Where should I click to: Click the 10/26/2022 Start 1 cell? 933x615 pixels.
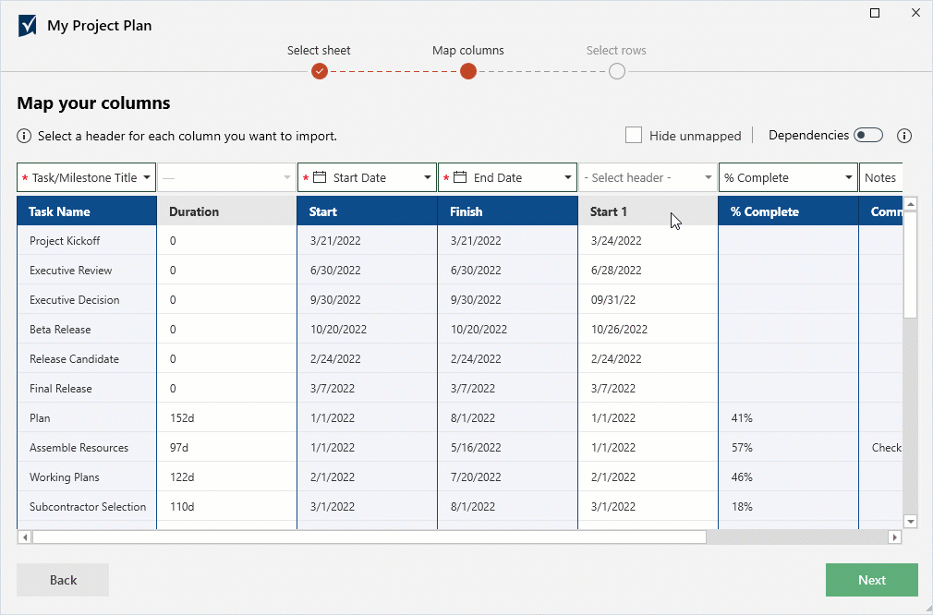648,330
